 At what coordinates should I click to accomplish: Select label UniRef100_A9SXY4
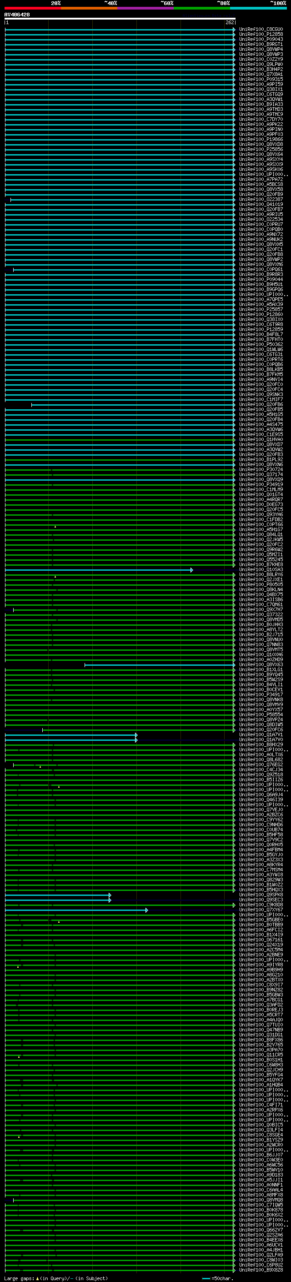261,159
